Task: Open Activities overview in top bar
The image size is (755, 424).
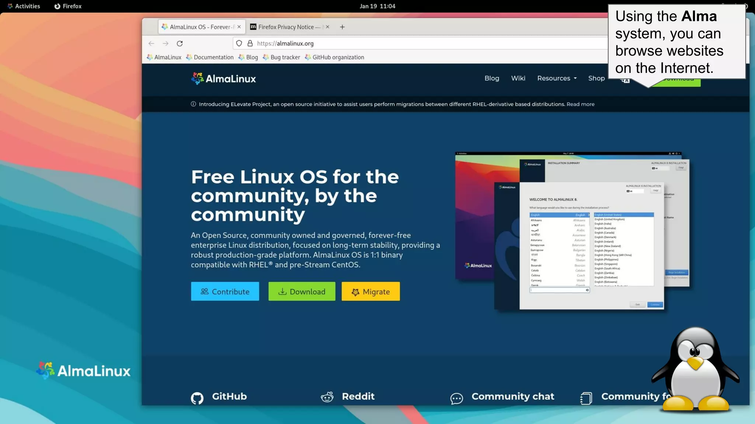Action: point(24,6)
